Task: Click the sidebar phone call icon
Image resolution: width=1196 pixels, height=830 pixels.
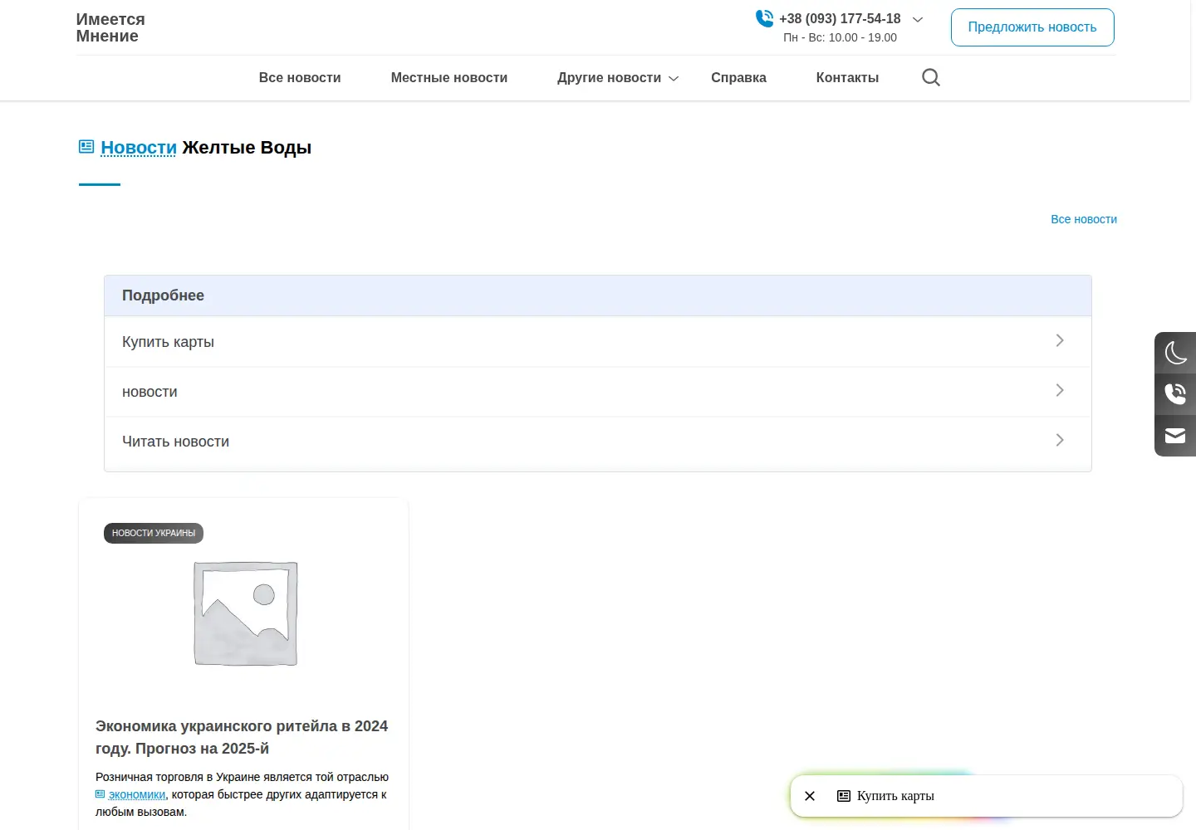Action: (1175, 393)
